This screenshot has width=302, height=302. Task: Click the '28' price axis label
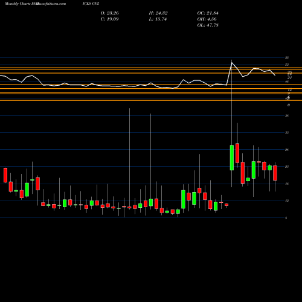pos(287,150)
